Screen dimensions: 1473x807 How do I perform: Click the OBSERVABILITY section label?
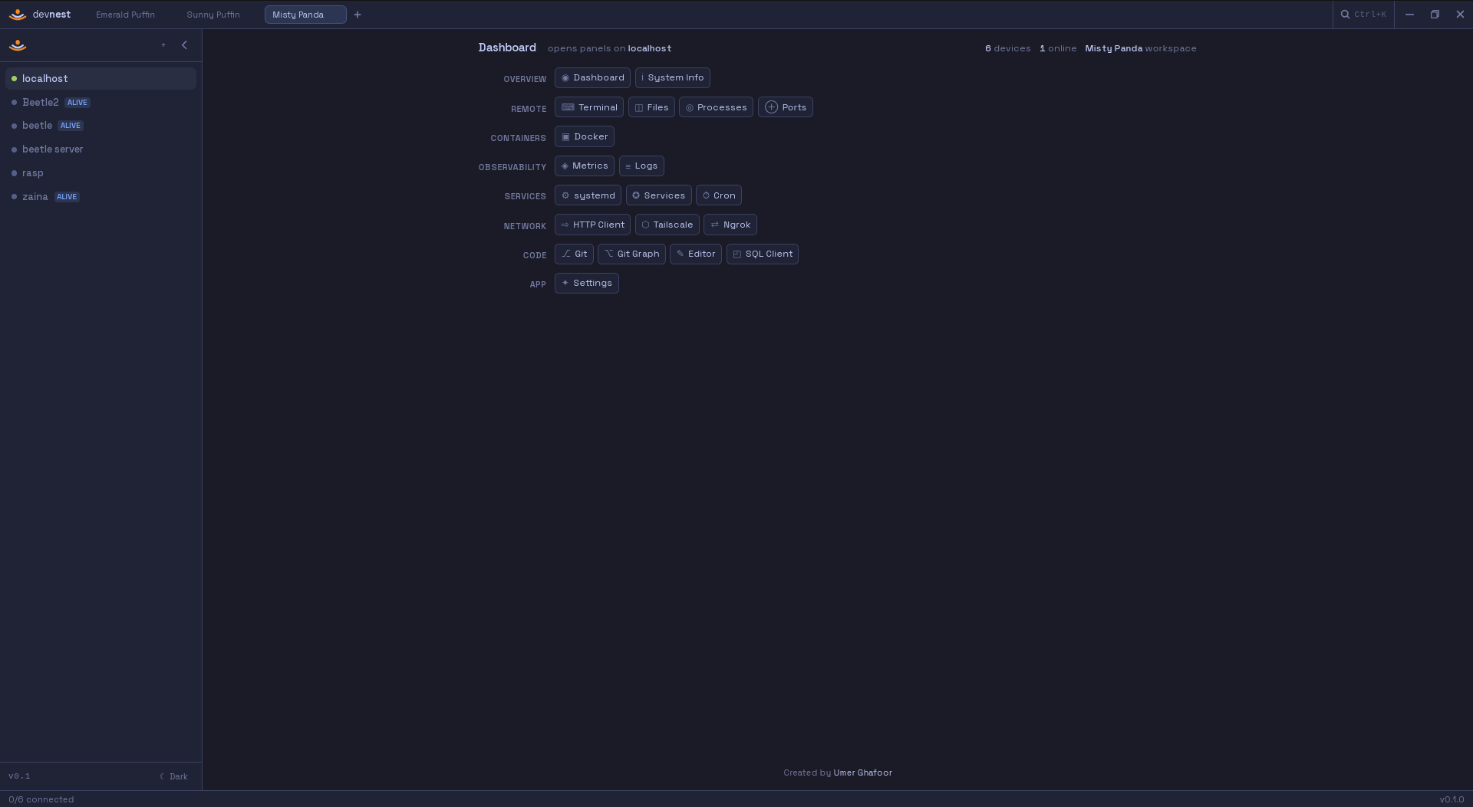pyautogui.click(x=512, y=167)
